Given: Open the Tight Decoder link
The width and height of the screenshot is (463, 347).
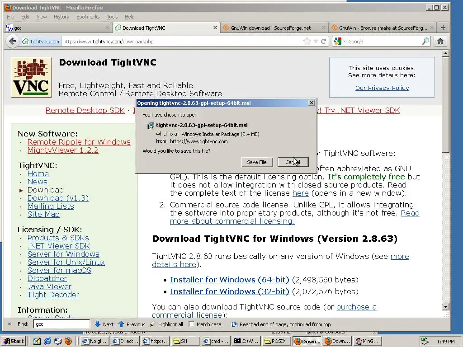Looking at the screenshot, I should click(x=53, y=295).
